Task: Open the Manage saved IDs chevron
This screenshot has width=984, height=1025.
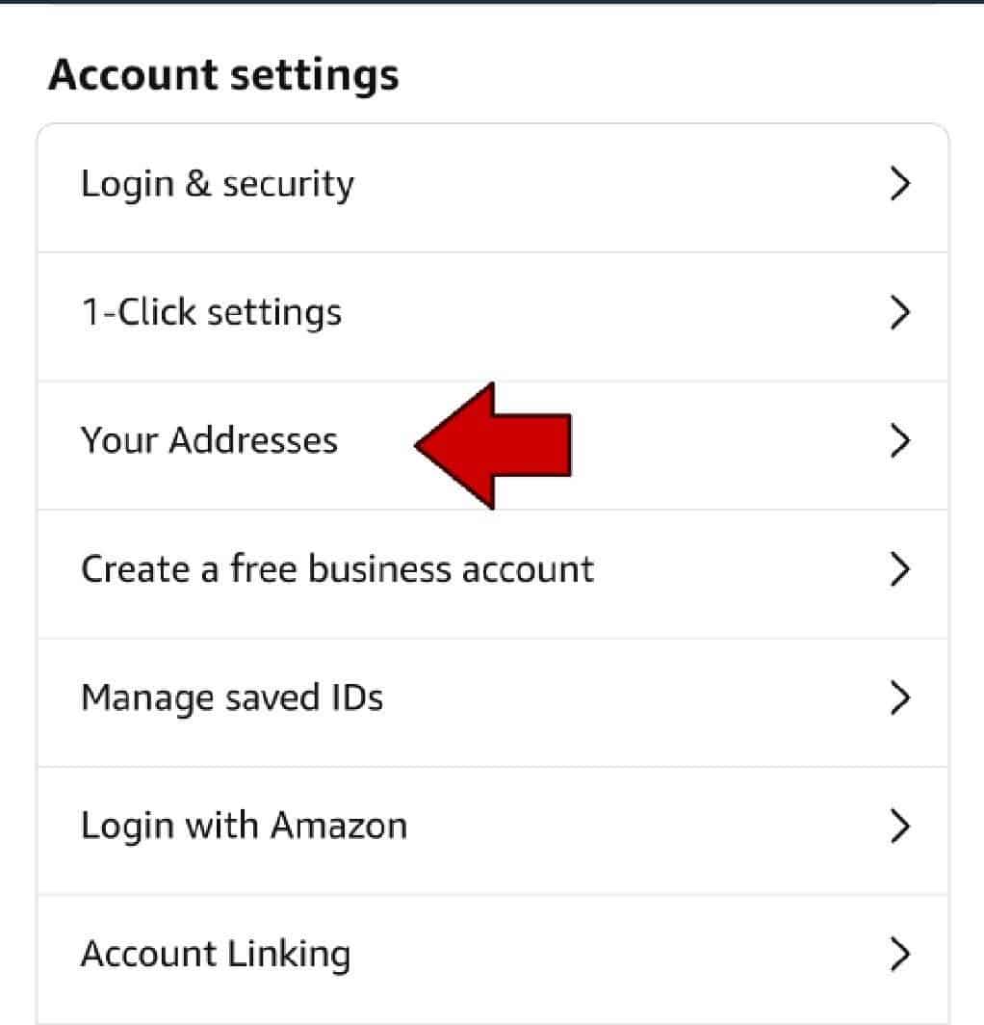Action: pos(900,696)
